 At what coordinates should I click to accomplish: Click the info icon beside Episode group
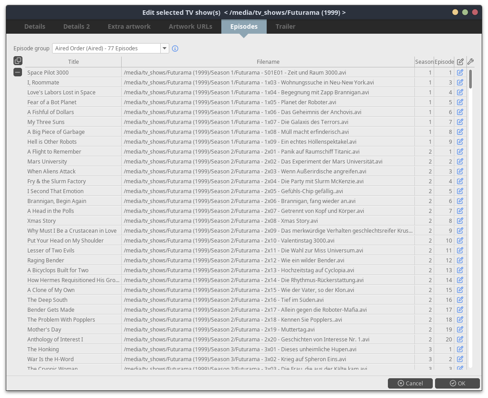coord(175,49)
